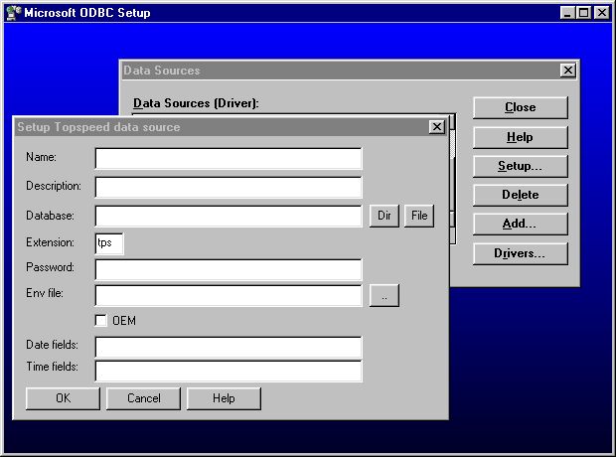The height and width of the screenshot is (457, 616).
Task: Close the Data Sources window with X
Action: [568, 71]
